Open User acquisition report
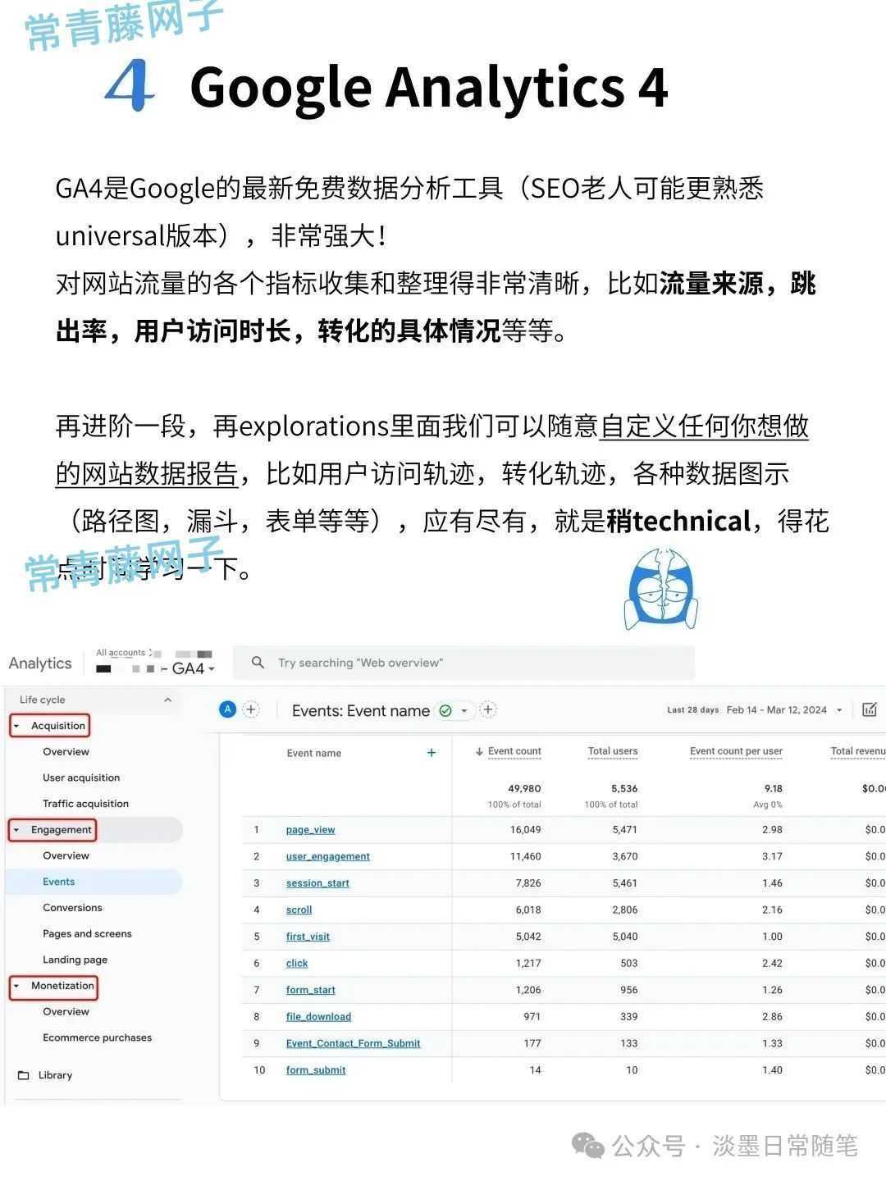This screenshot has height=1181, width=886. pyautogui.click(x=81, y=777)
